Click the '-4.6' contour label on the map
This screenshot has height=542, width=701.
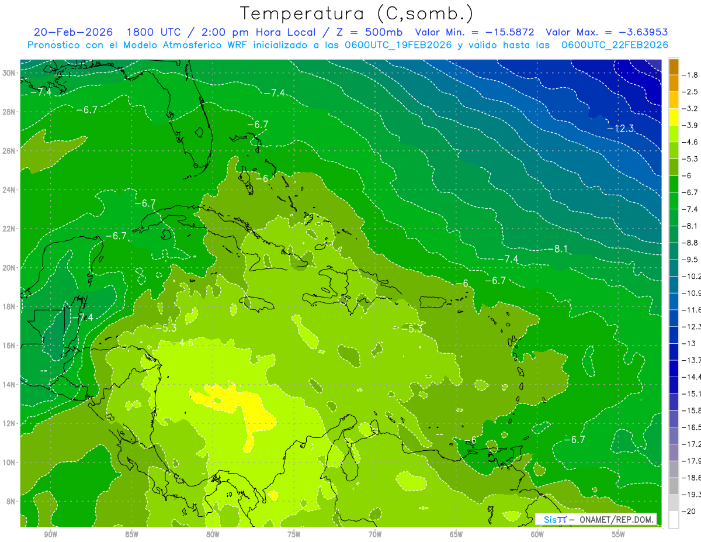(x=183, y=342)
